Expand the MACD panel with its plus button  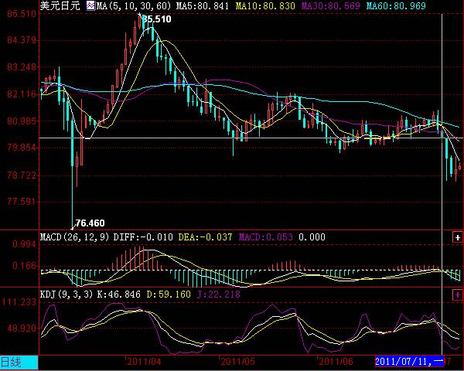coord(458,237)
